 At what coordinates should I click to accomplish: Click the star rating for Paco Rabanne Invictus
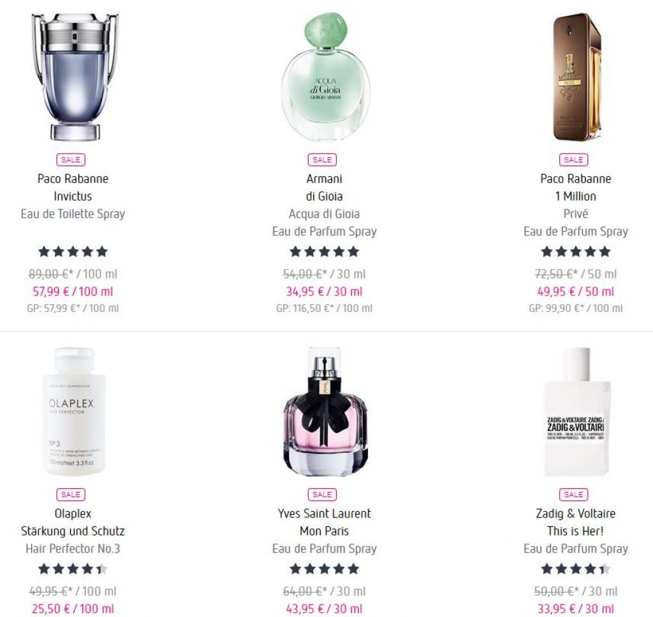[x=73, y=251]
